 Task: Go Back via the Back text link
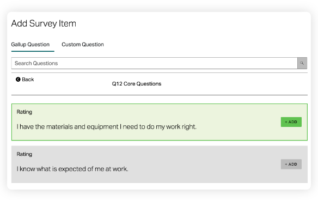point(28,80)
